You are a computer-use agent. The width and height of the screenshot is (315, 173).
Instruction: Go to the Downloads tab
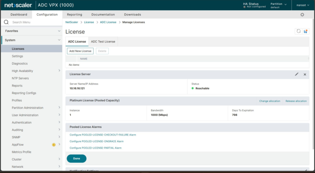pos(133,15)
